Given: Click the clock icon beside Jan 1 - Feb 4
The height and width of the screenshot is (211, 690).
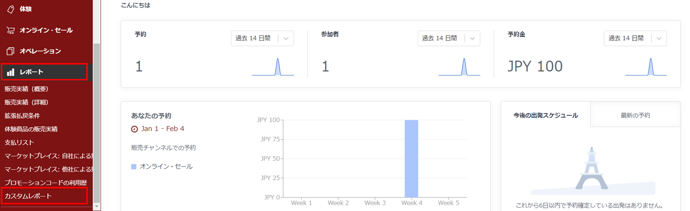Looking at the screenshot, I should [134, 129].
